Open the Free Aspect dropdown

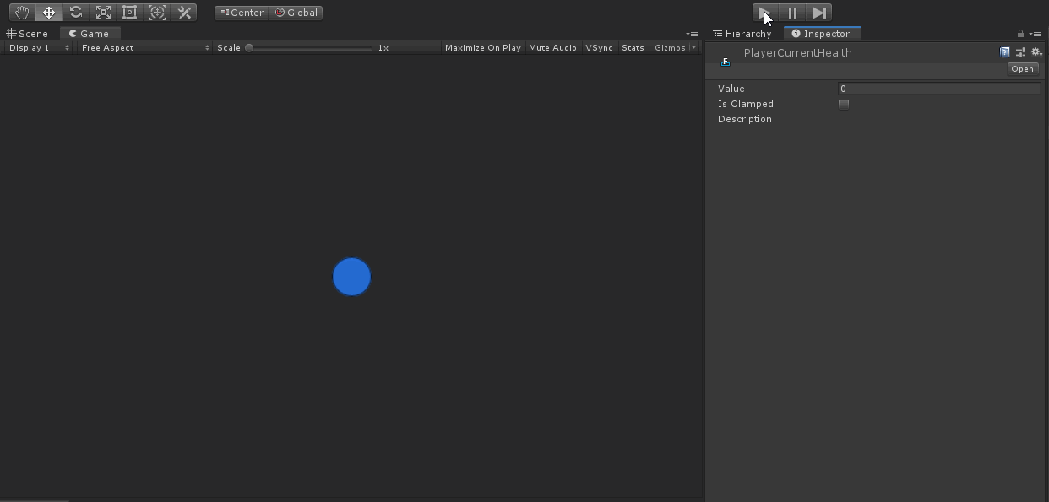[x=144, y=48]
